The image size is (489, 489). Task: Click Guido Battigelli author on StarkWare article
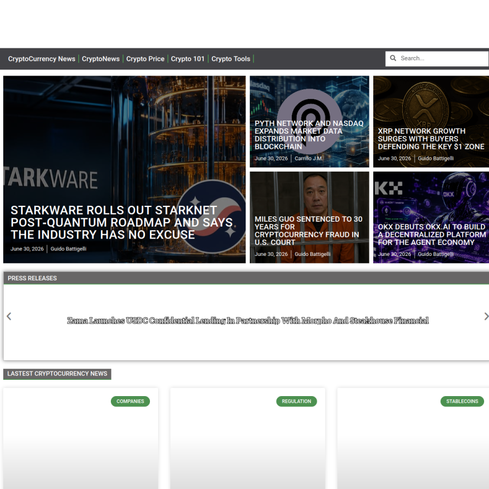tap(68, 248)
